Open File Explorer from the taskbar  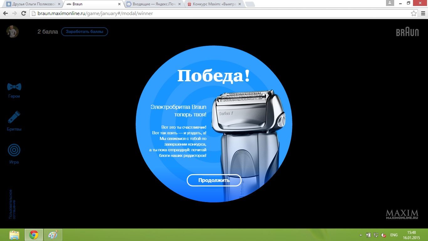[x=14, y=235]
